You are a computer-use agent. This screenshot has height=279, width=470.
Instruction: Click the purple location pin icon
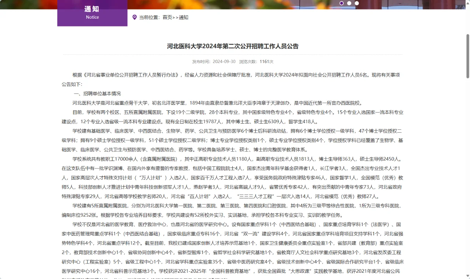point(134,17)
